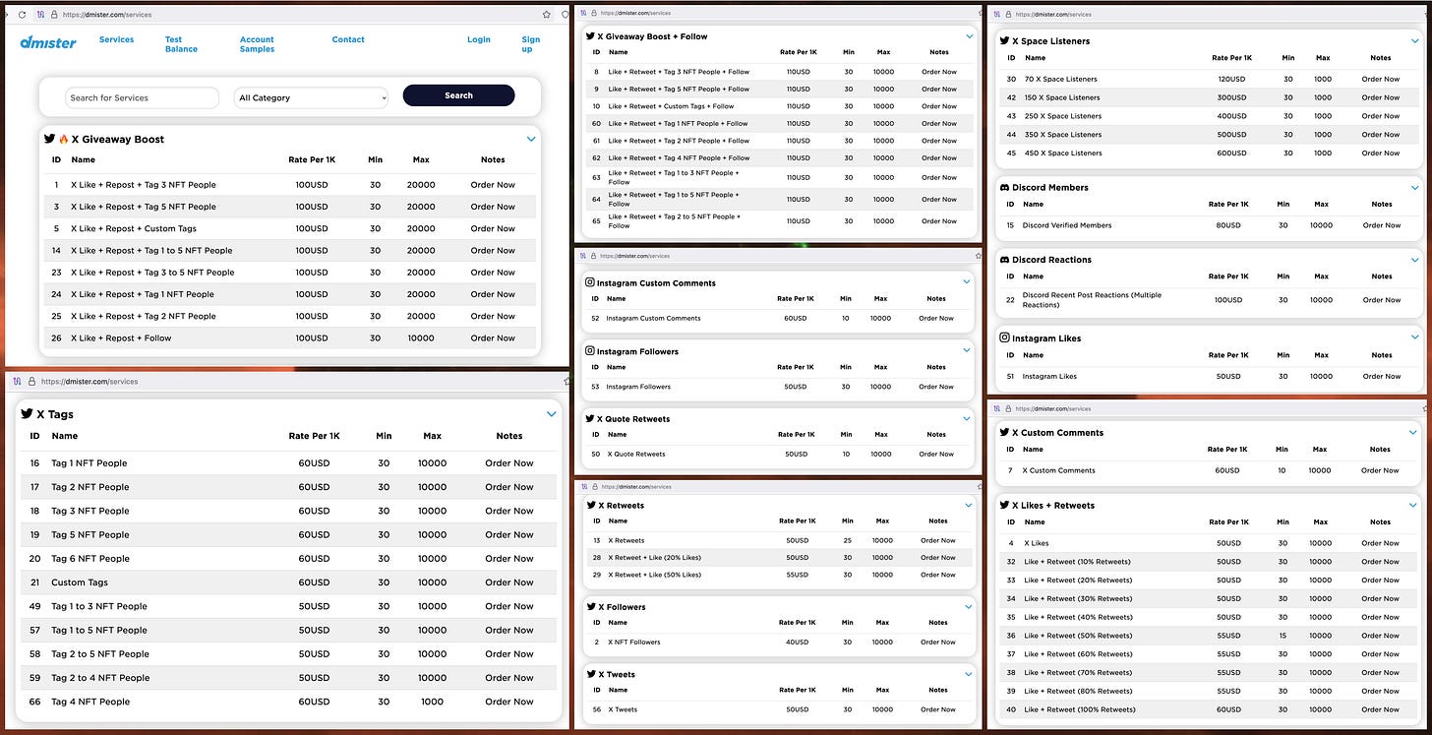Collapse the Instagram Custom Comments chevron
Viewport: 1432px width, 735px height.
pos(967,281)
